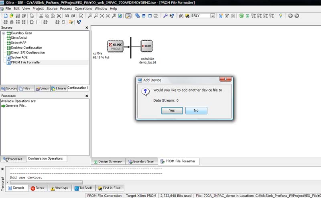Click the Copy toolbar icon
The image size is (321, 198).
pyautogui.click(x=47, y=16)
